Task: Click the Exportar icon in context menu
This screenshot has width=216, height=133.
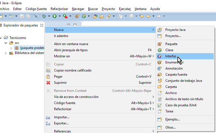Action: coord(48,124)
